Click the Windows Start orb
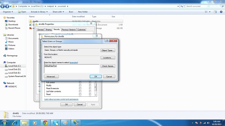Image resolution: width=225 pixels, height=126 pixels. [x=4, y=123]
